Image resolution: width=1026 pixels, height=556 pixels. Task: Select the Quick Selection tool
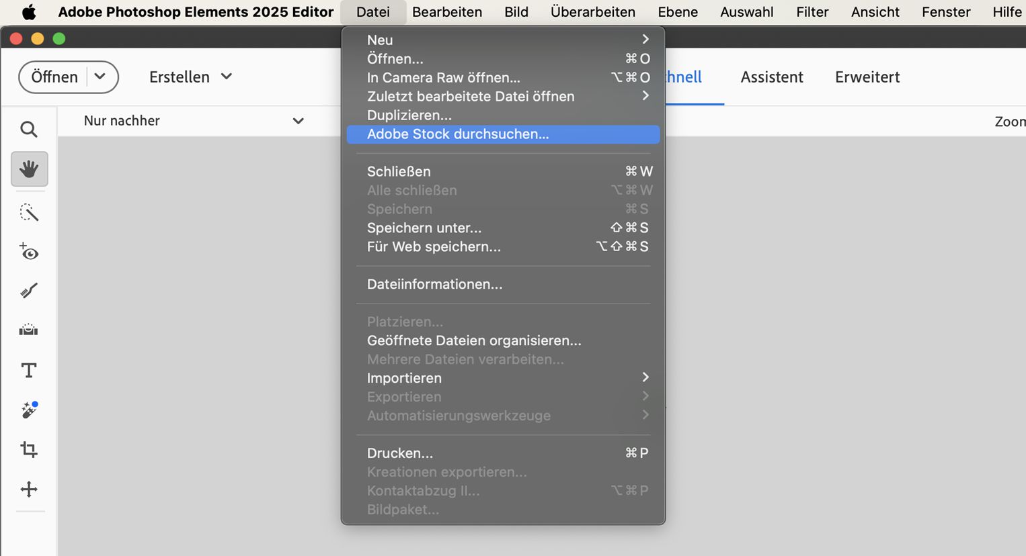[x=29, y=213]
